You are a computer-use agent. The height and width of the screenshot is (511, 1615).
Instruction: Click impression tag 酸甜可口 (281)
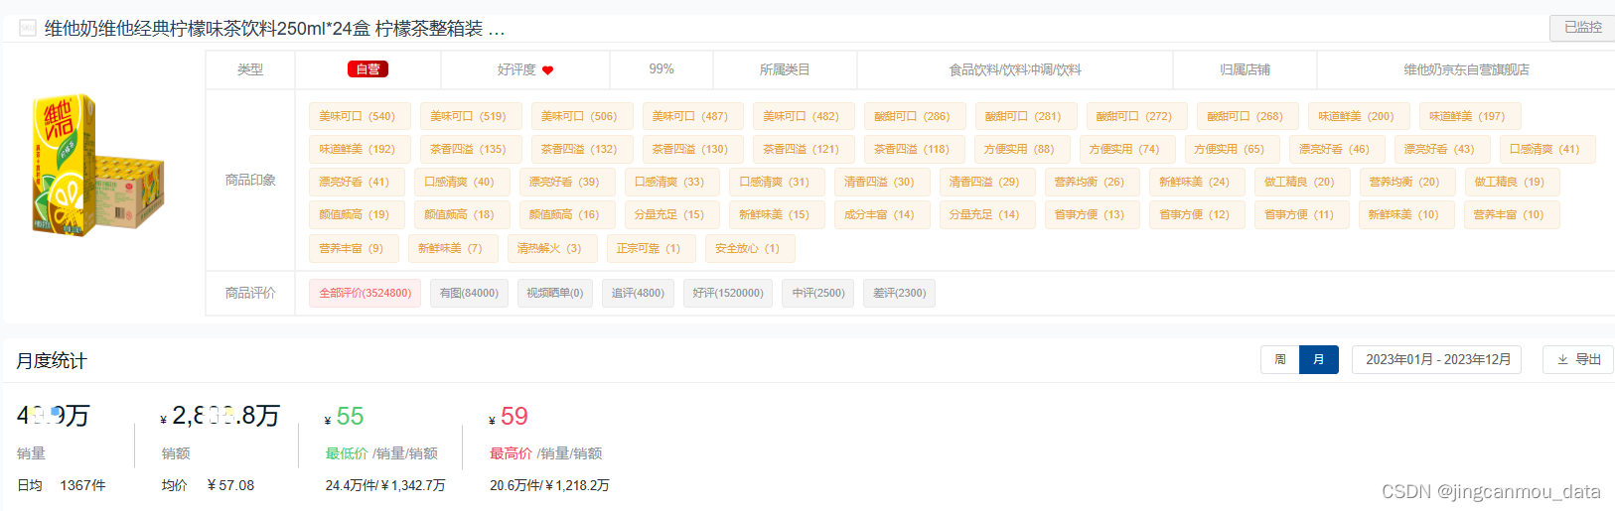pos(1026,116)
